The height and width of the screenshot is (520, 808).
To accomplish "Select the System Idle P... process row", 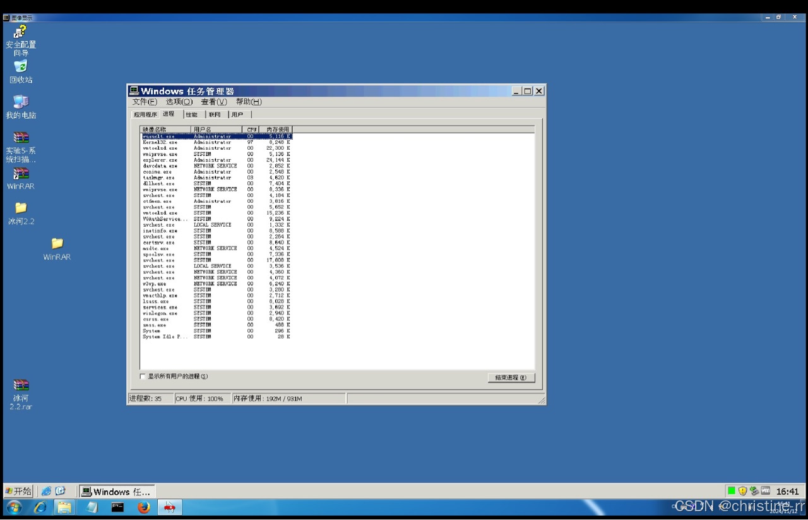I will click(216, 337).
